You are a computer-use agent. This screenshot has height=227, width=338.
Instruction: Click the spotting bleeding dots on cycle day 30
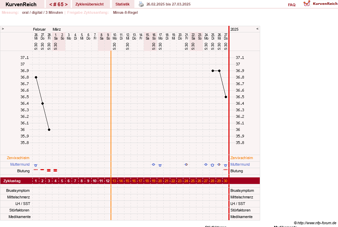coord(225,170)
